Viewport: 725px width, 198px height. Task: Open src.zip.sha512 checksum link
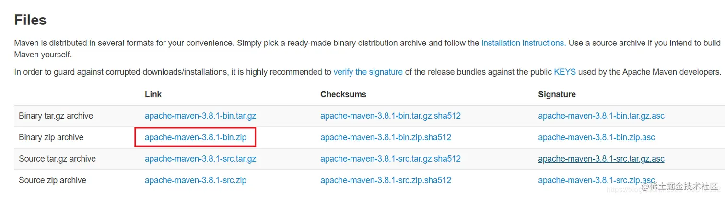tap(386, 180)
